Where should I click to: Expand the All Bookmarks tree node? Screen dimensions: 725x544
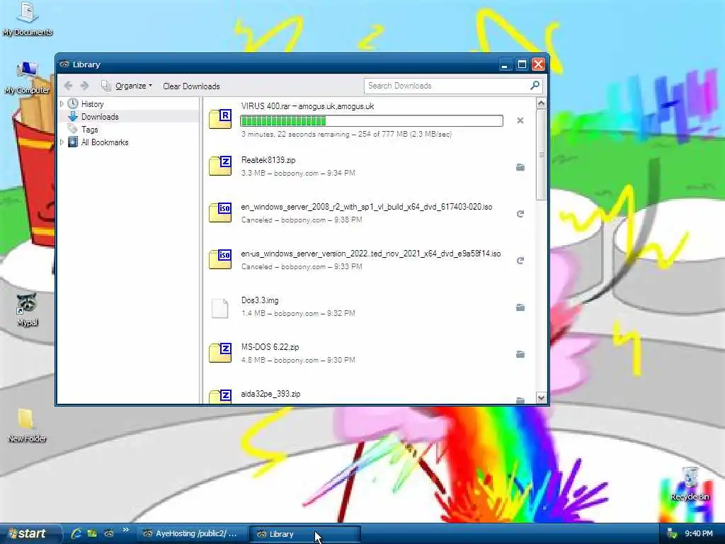pos(62,142)
